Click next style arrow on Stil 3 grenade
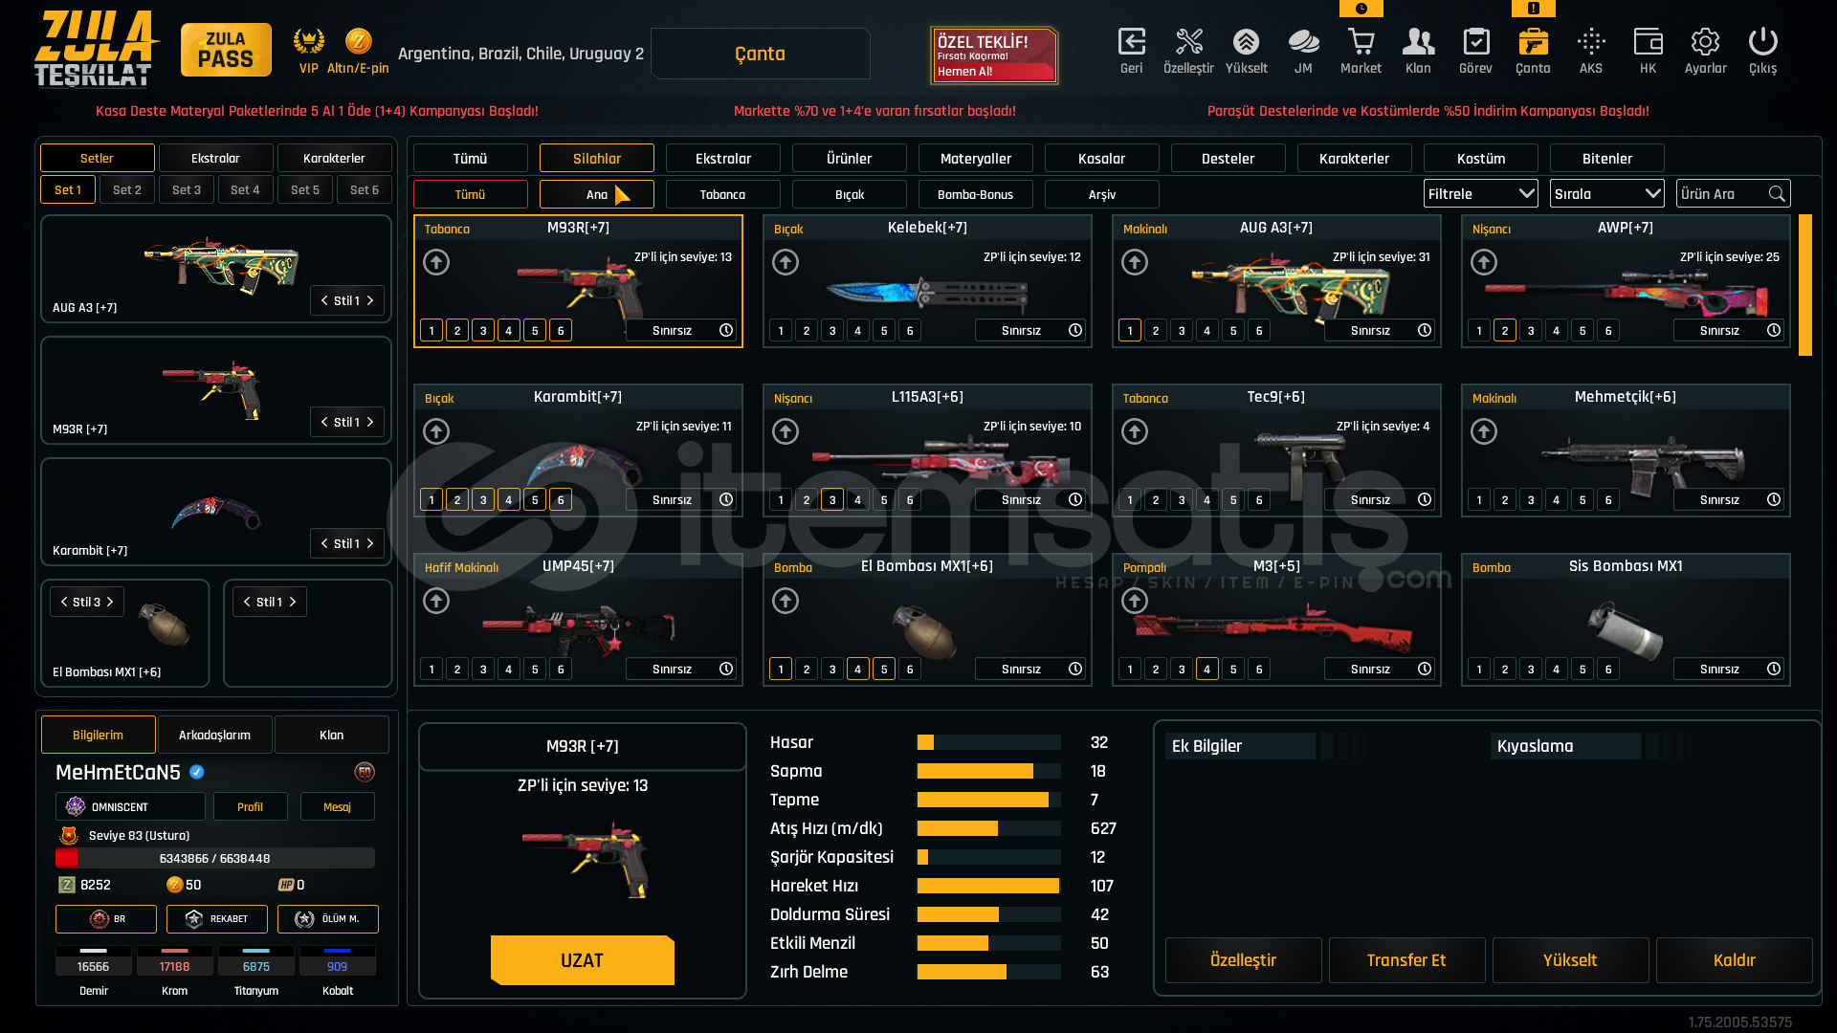Image resolution: width=1837 pixels, height=1033 pixels. click(110, 602)
